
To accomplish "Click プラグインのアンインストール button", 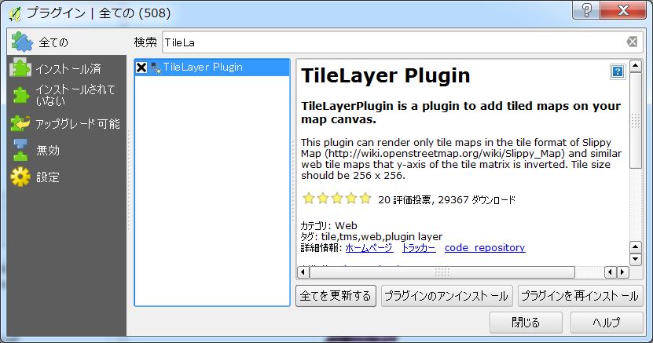I will click(x=446, y=296).
